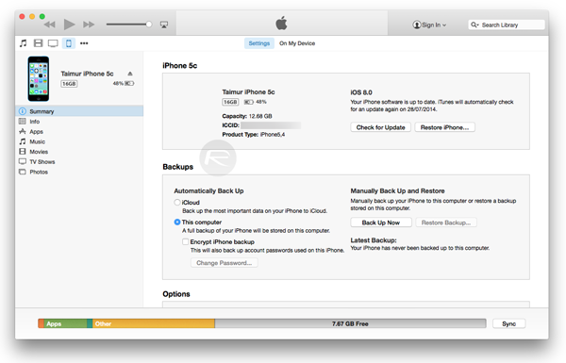The height and width of the screenshot is (363, 566).
Task: Adjust the volume slider knob
Action: coord(149,25)
